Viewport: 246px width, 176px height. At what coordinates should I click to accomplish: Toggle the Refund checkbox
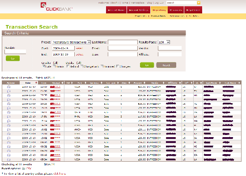(x=68, y=66)
